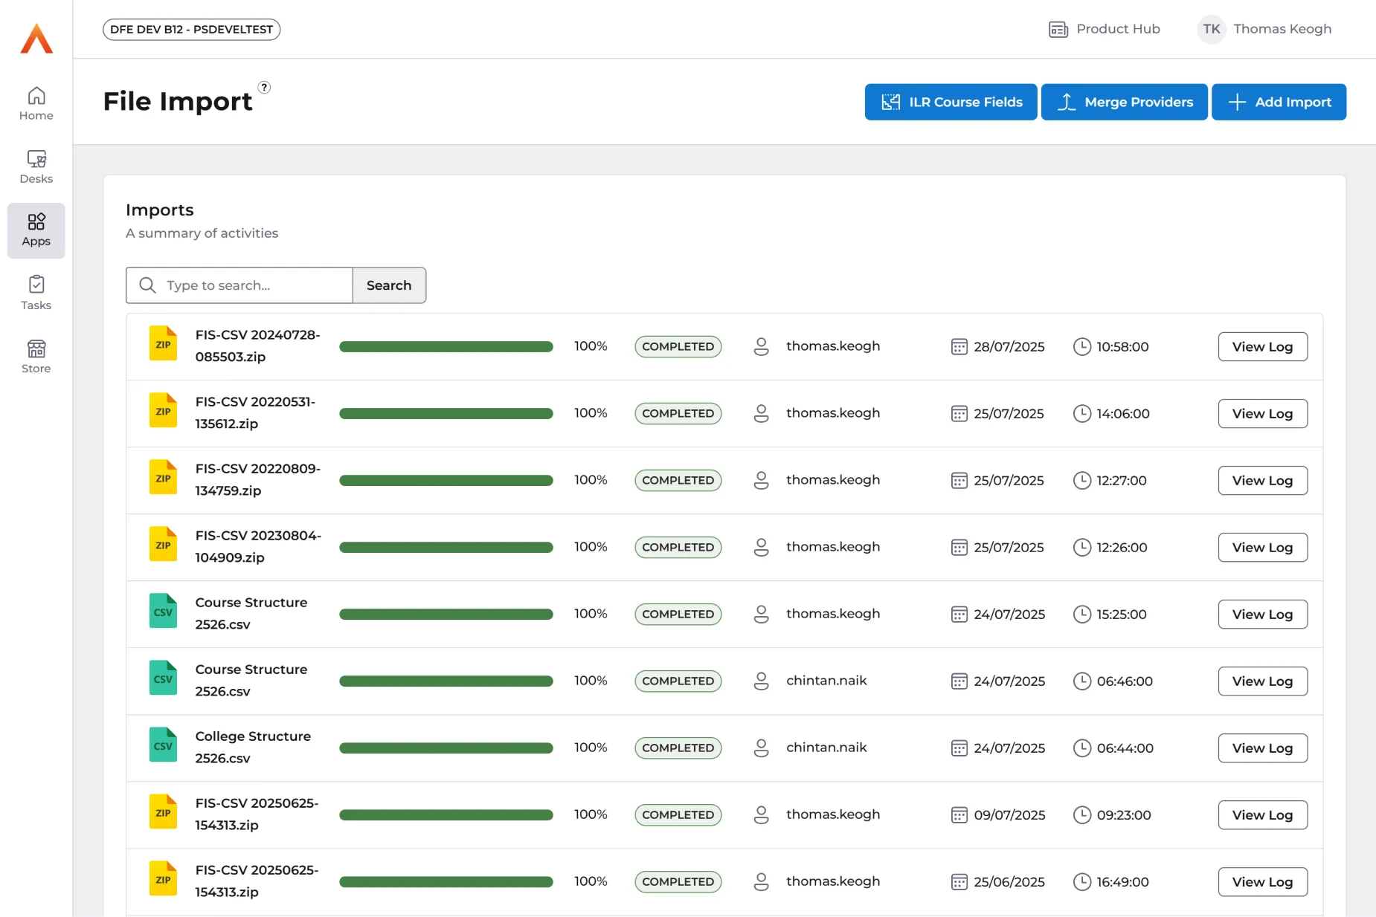1376x917 pixels.
Task: Open the Store sidebar icon
Action: (x=36, y=356)
